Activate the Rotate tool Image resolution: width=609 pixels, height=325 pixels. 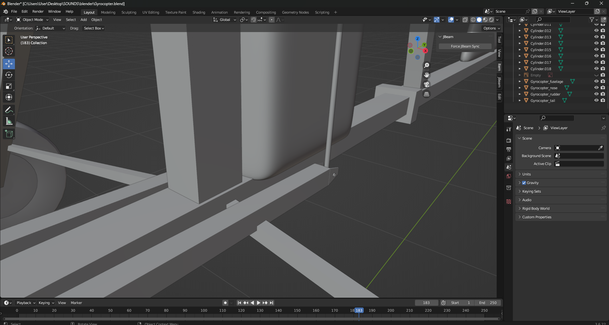pyautogui.click(x=9, y=75)
